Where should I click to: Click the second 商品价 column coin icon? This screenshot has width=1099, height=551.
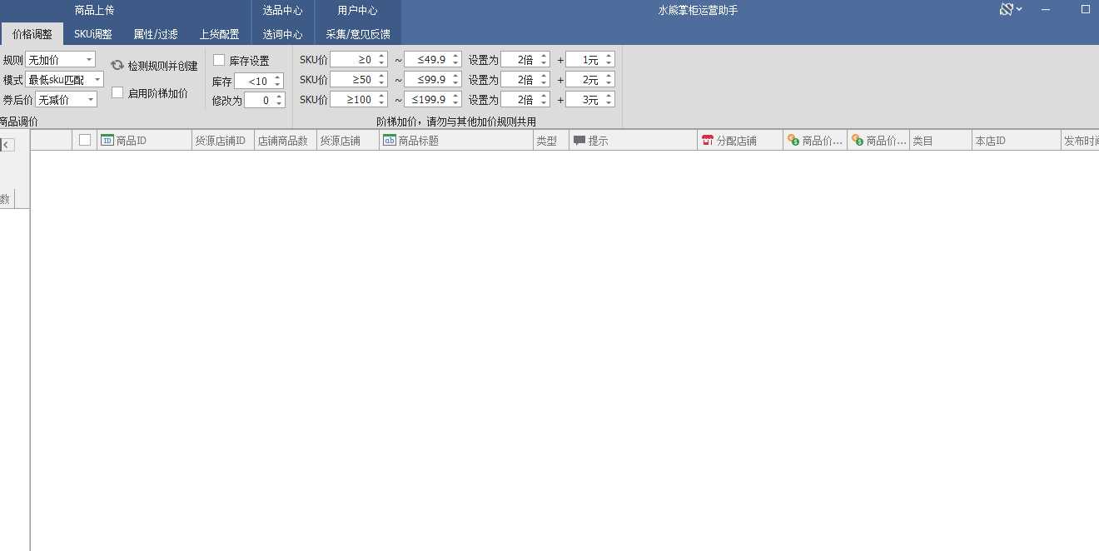tap(857, 141)
